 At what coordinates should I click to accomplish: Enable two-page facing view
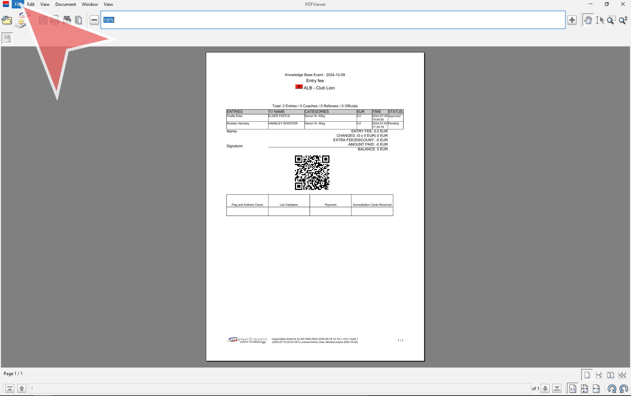coord(610,375)
